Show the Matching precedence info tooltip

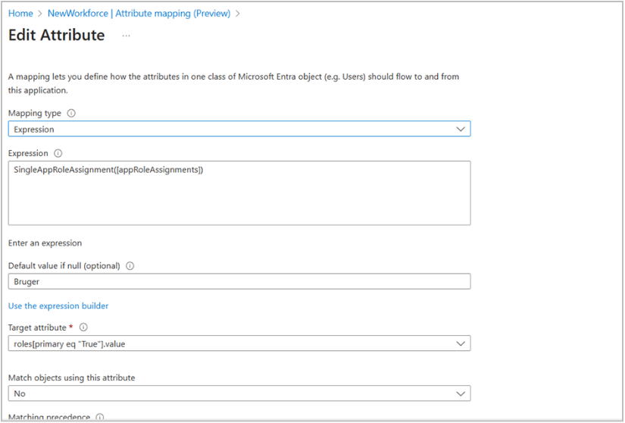[100, 417]
